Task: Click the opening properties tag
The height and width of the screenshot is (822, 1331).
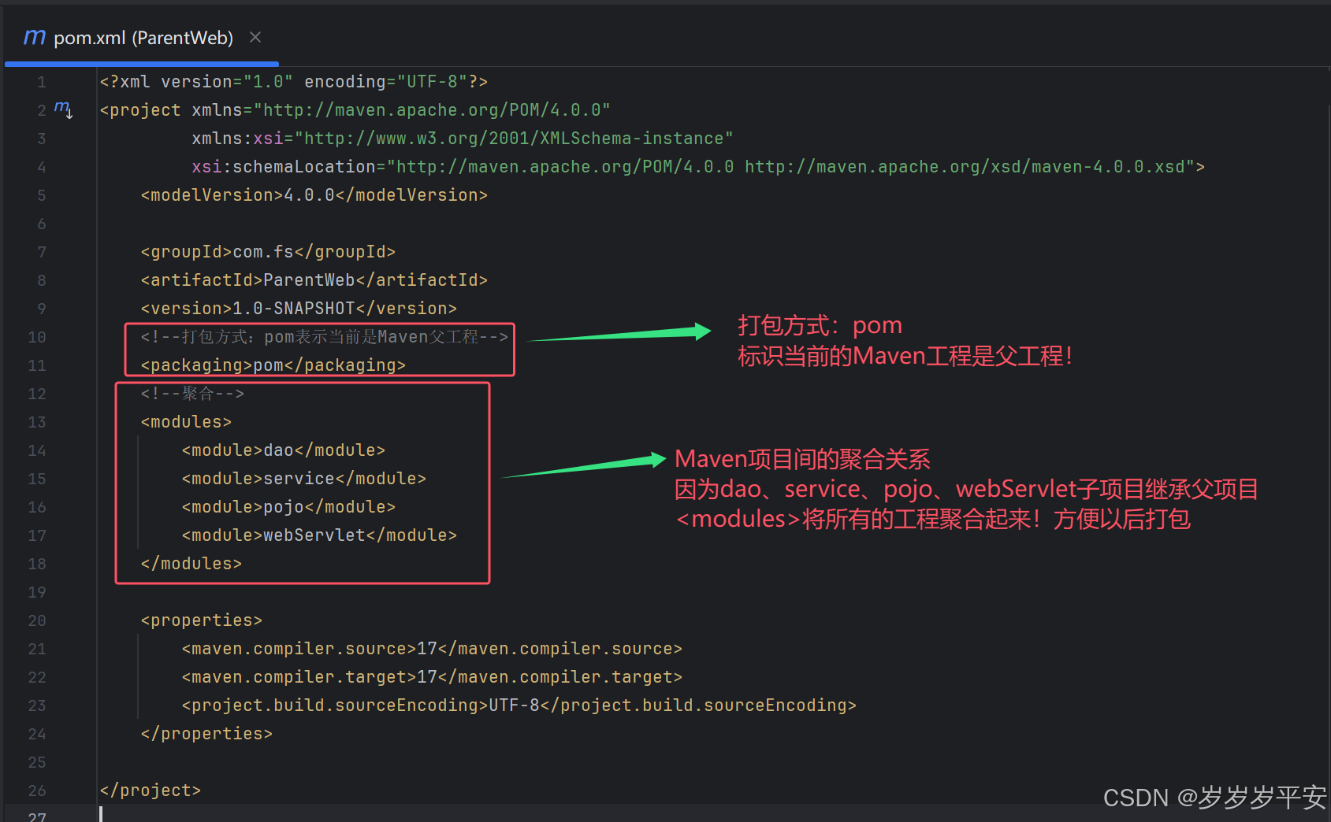Action: tap(202, 620)
